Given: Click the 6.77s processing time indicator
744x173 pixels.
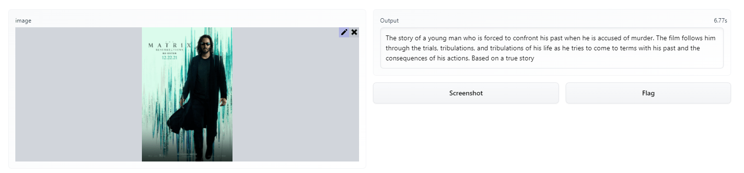Looking at the screenshot, I should (720, 21).
